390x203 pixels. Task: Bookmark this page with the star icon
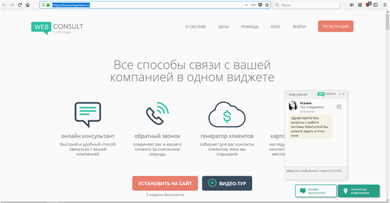click(x=267, y=5)
